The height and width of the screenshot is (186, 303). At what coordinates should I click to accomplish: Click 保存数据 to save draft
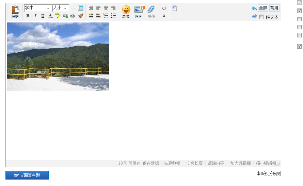coord(151,164)
